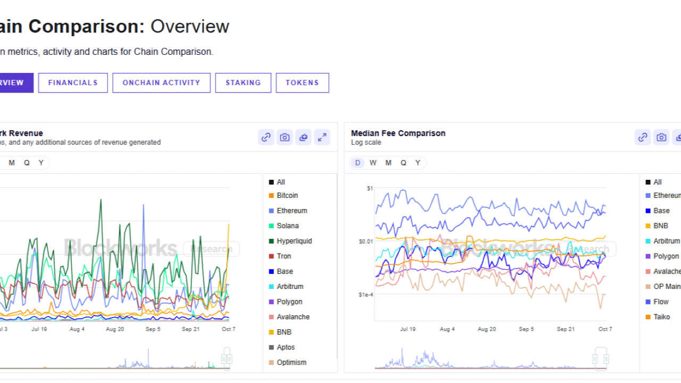This screenshot has width=681, height=383.
Task: Hide the Bitcoin series via the legend
Action: point(287,195)
